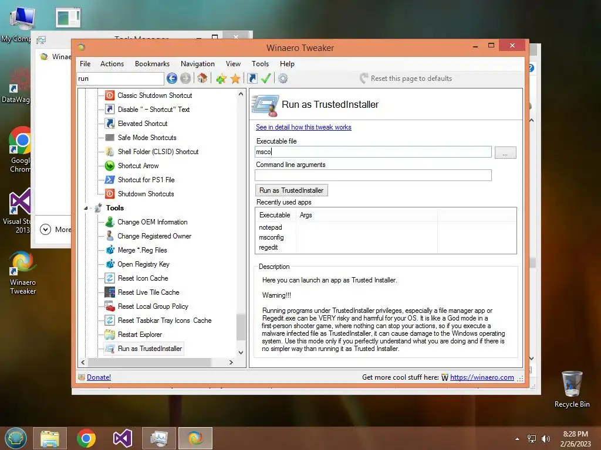Screen dimensions: 601x450
Task: Open File Explorer from the taskbar
Action: coord(50,438)
